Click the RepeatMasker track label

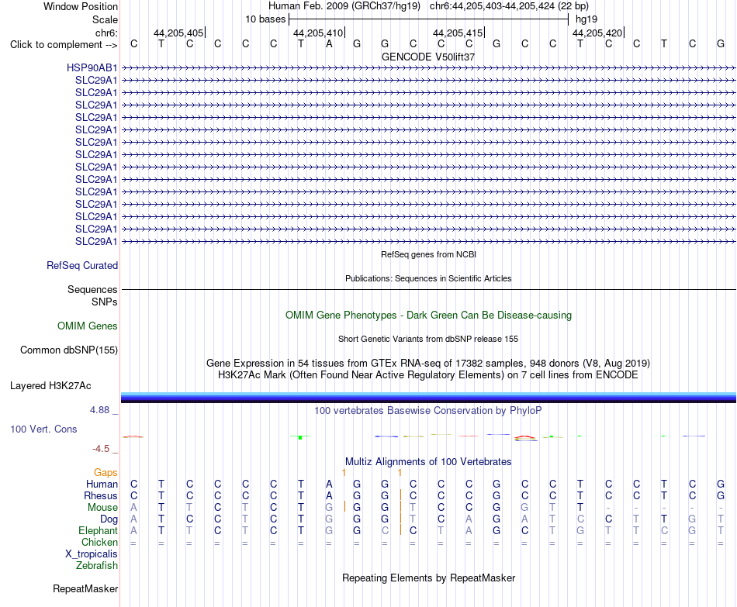(x=85, y=588)
